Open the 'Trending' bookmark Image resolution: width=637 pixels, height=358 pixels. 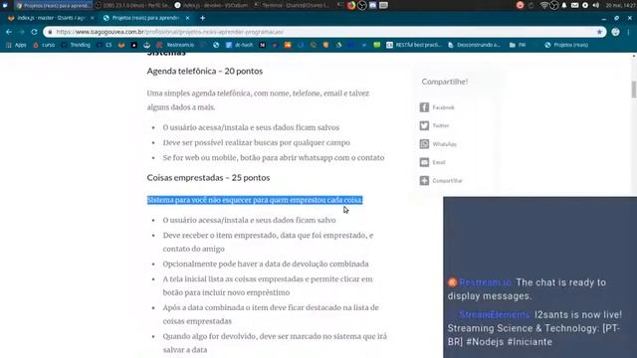point(76,45)
